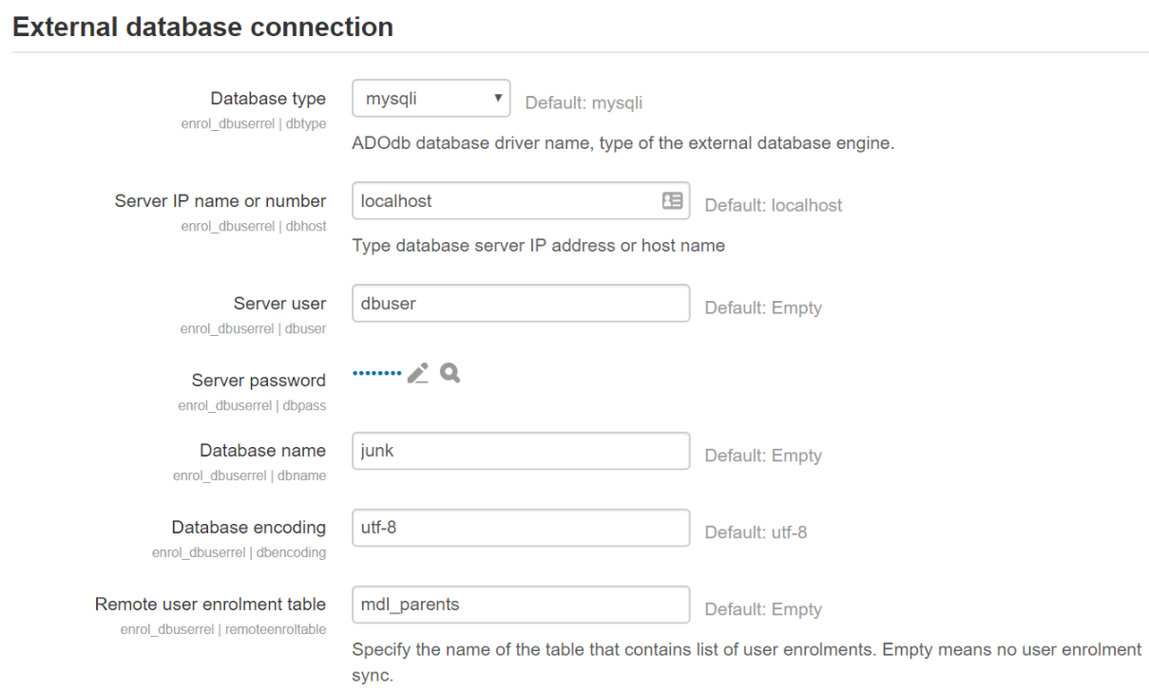1149x690 pixels.
Task: Click the ADOdb database driver description text
Action: pos(622,144)
